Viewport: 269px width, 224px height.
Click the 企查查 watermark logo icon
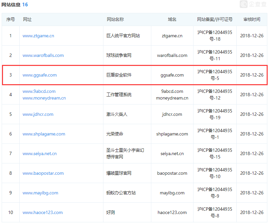click(244, 4)
